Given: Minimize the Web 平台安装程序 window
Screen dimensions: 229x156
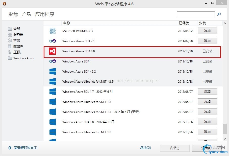Looking at the screenshot, I should (206, 3).
